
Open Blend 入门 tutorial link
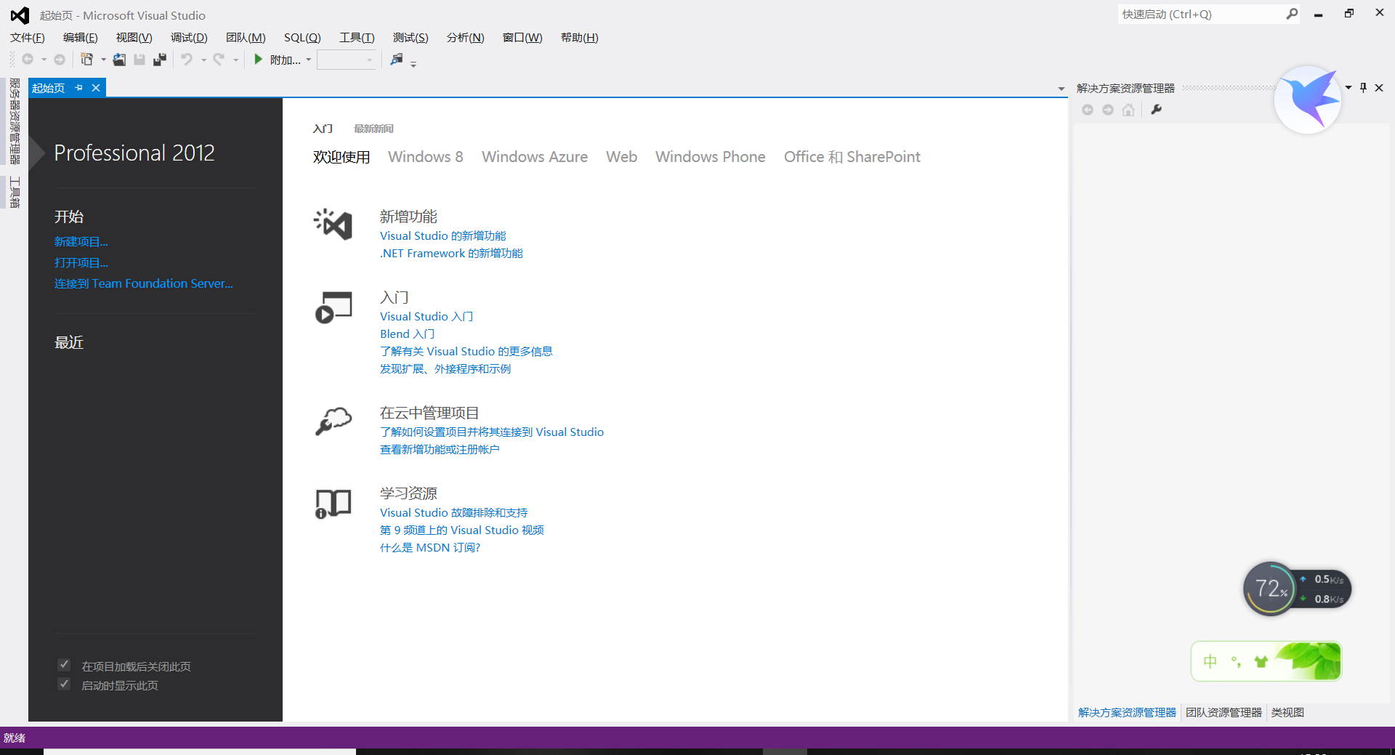(x=407, y=334)
